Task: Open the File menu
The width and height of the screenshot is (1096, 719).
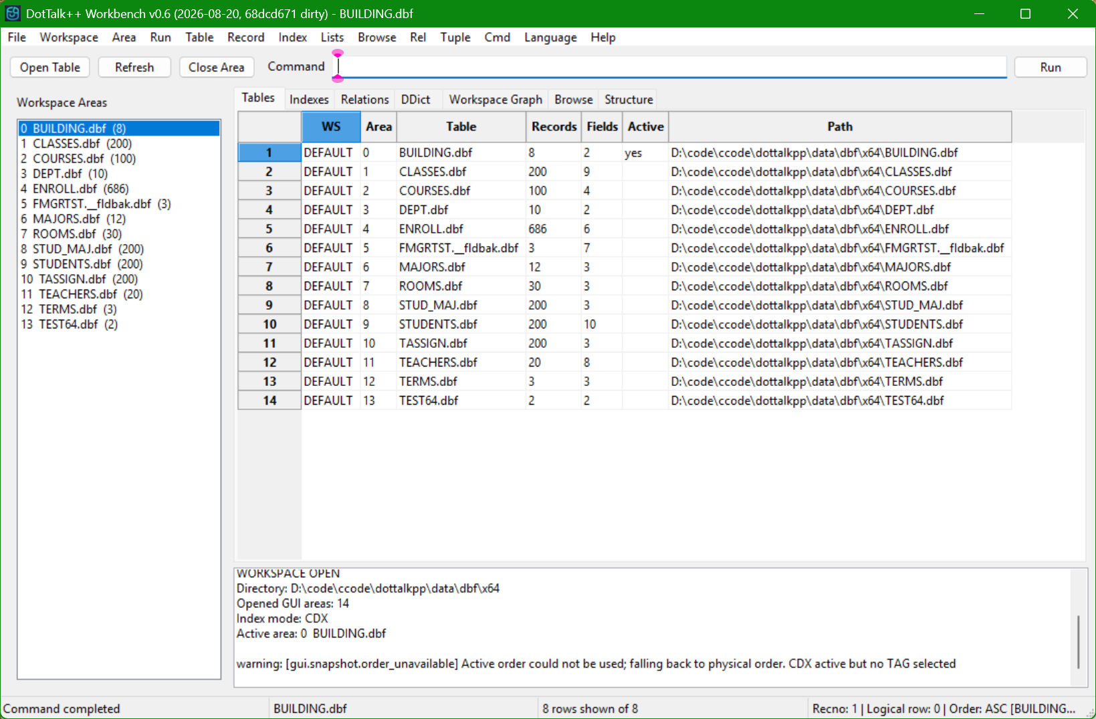Action: pos(17,37)
